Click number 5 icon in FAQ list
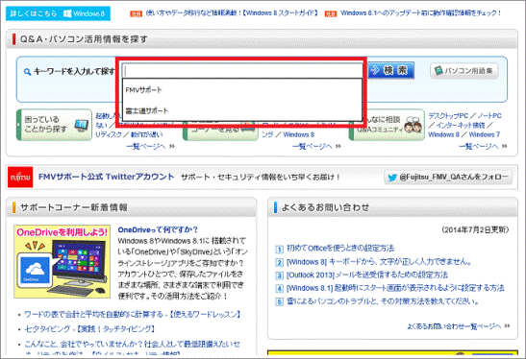 click(279, 302)
